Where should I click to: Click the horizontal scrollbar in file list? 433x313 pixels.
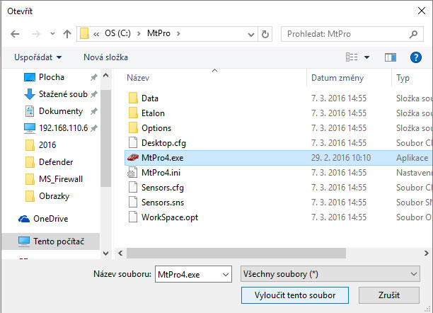(236, 253)
